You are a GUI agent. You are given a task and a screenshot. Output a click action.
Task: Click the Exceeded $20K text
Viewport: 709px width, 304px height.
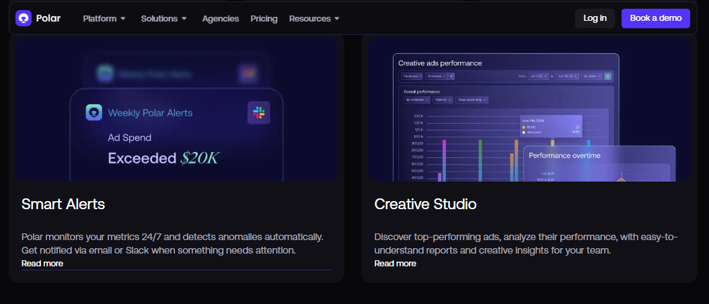click(163, 158)
